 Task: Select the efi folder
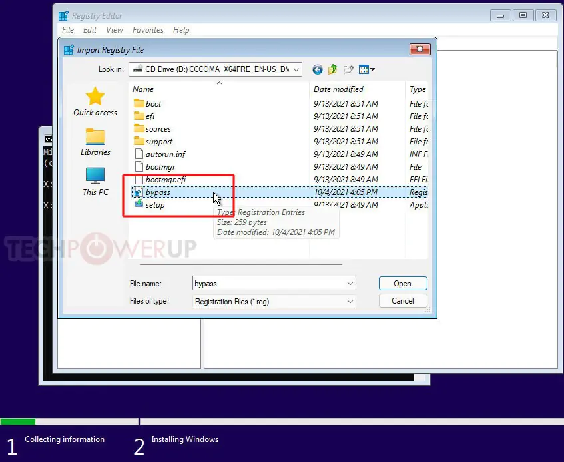click(x=144, y=116)
